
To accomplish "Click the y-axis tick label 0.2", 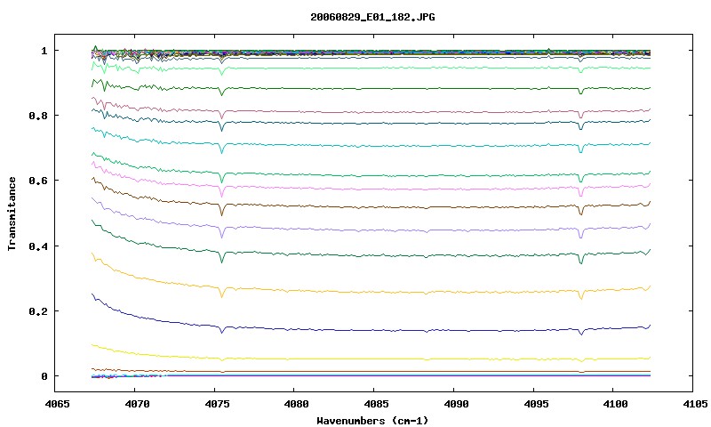I will click(38, 311).
